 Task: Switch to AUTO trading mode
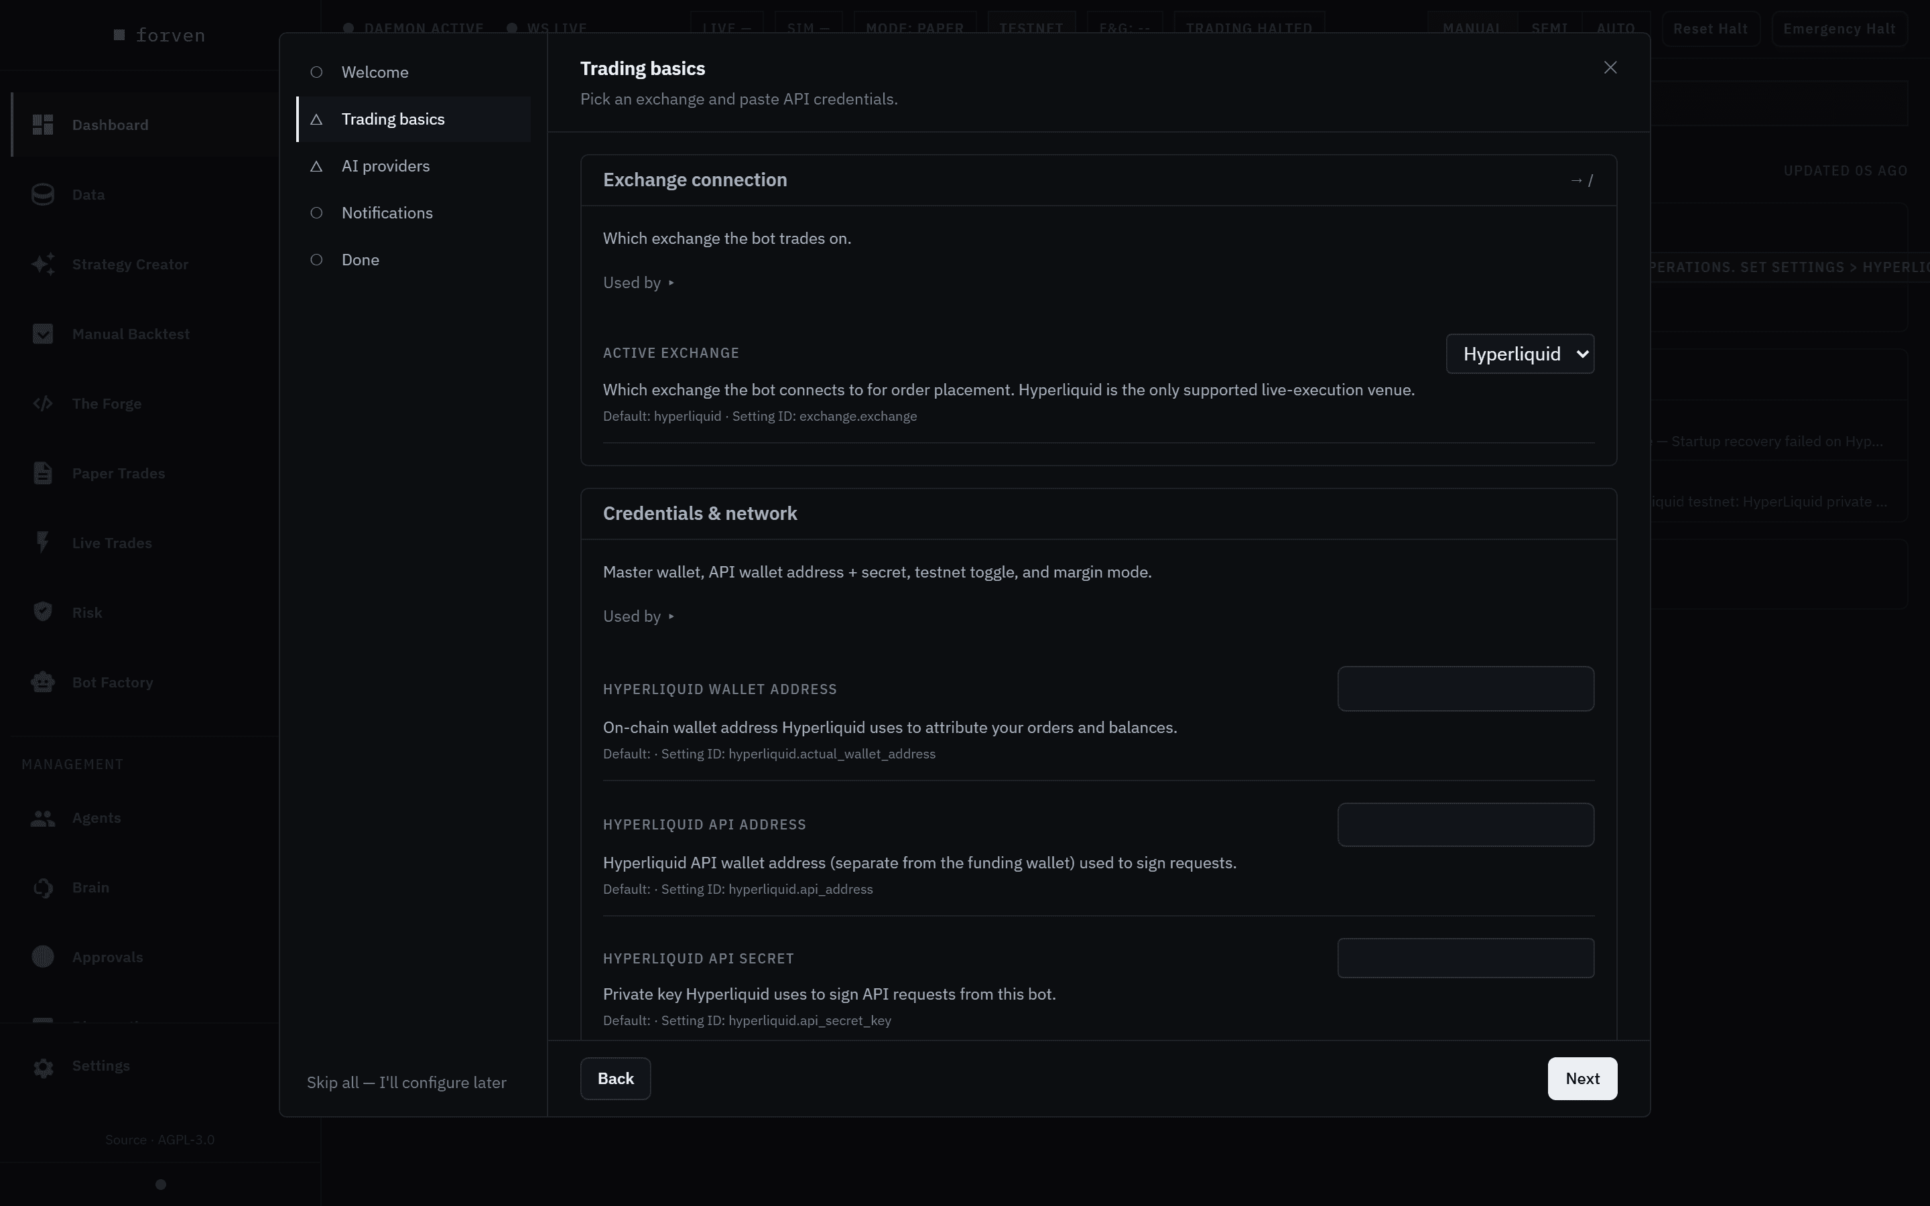click(1616, 29)
